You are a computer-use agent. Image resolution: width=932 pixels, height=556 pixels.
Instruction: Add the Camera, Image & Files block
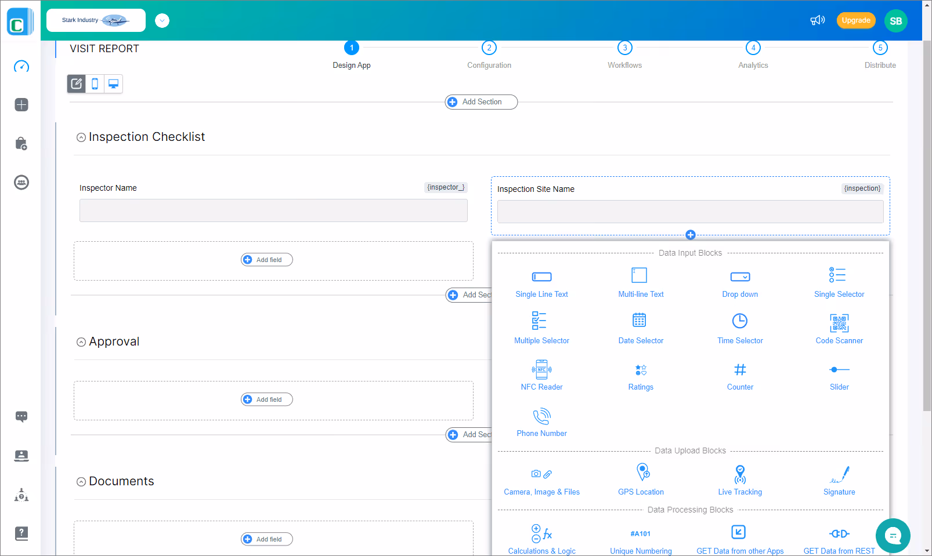pyautogui.click(x=541, y=480)
